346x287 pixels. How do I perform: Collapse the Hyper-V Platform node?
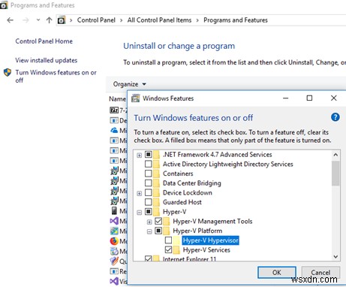[149, 231]
